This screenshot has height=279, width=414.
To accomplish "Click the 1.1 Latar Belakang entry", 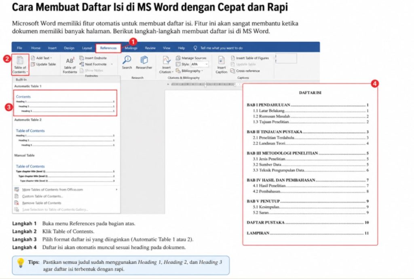I will (x=310, y=111).
